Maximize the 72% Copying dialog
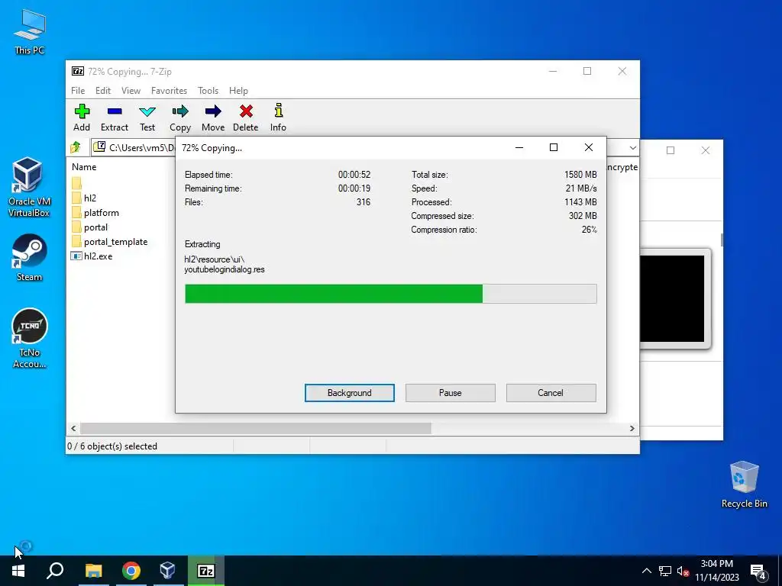The width and height of the screenshot is (782, 586). coord(554,147)
